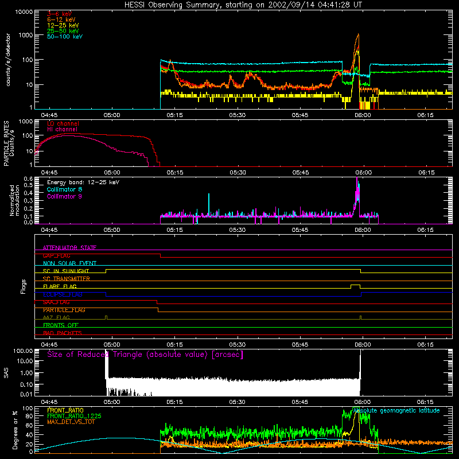The image size is (459, 459).
Task: Select the yellow FRONT_RATIO legend label
Action: click(x=65, y=410)
